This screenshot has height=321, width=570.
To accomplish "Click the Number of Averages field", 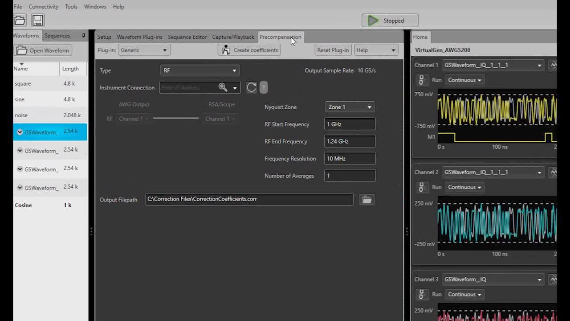I will pyautogui.click(x=350, y=176).
